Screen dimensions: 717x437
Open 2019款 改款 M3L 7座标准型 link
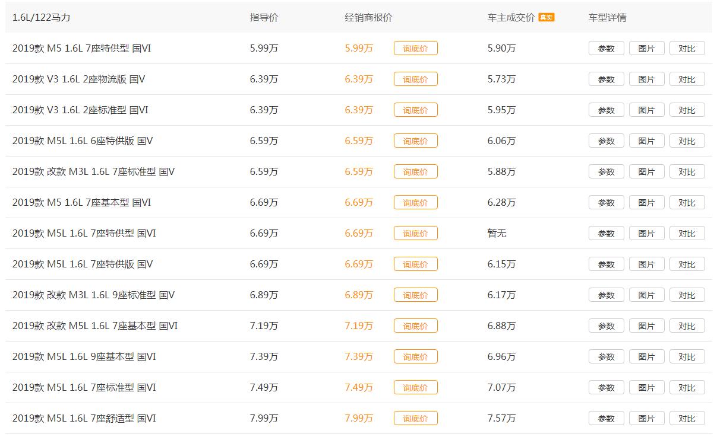pyautogui.click(x=93, y=172)
